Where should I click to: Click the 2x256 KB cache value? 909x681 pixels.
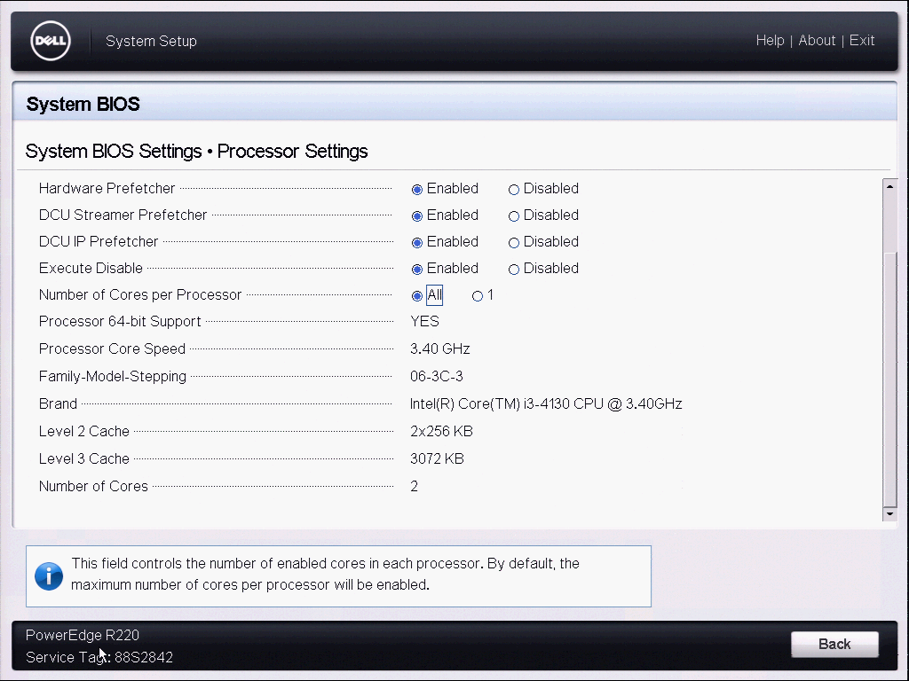pyautogui.click(x=441, y=432)
